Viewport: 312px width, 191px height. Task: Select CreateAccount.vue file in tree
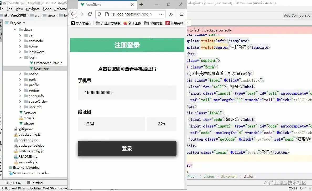click(x=46, y=63)
